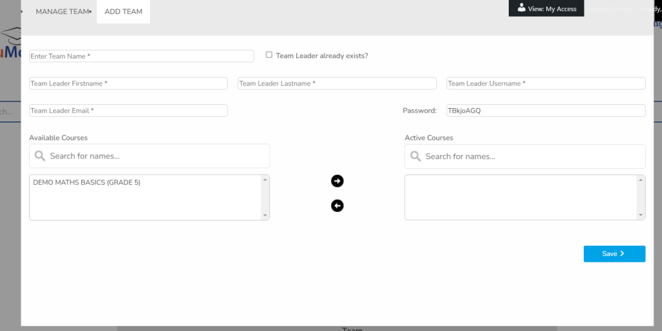Save the new team
This screenshot has height=331, width=662.
[x=614, y=253]
